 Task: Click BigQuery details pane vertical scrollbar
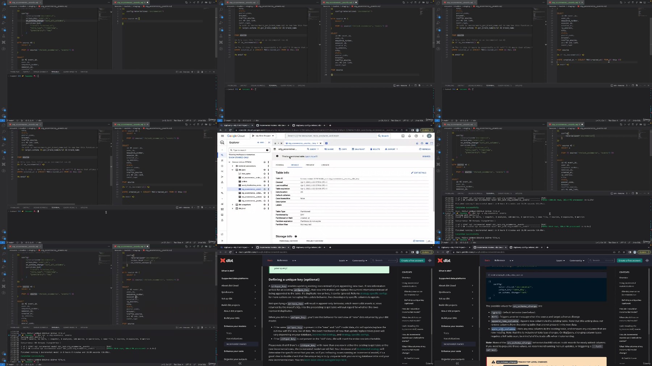pyautogui.click(x=434, y=189)
